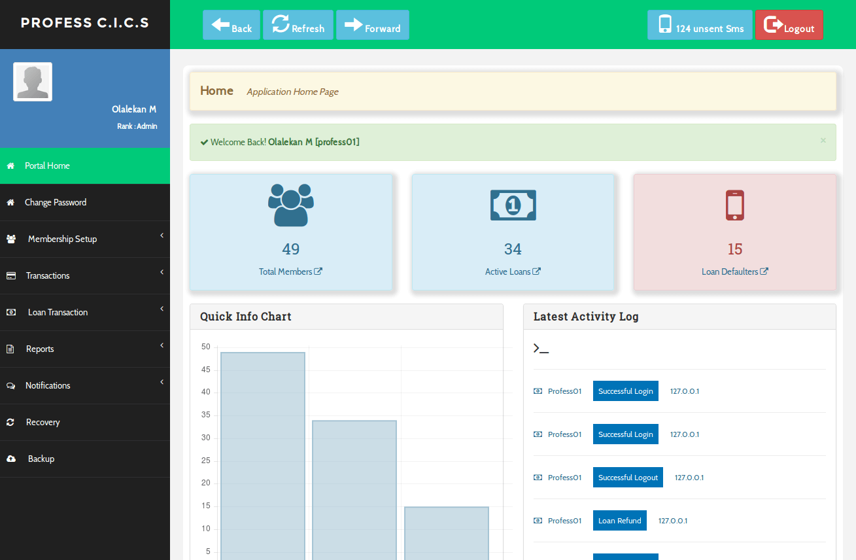
Task: Click the mobile phone icon on Sms button
Action: point(665,24)
